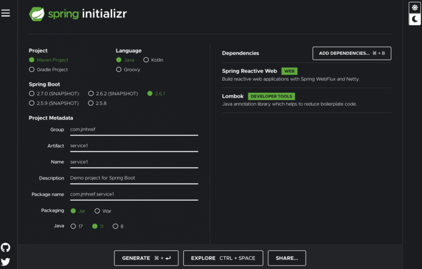
Task: Focus the Name input field
Action: coord(134,162)
